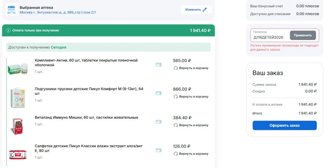328x168 pixels.
Task: Click return arrow icon for Подгузники-трусики Пикул
Action: (x=176, y=97)
